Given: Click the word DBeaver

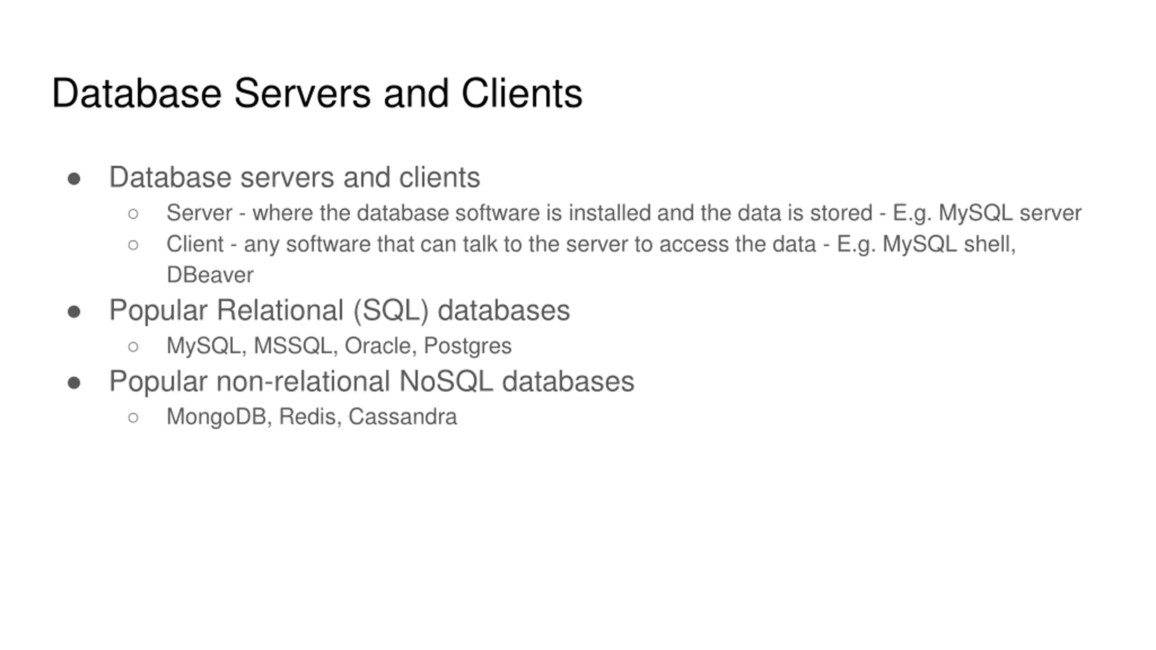Looking at the screenshot, I should [x=210, y=275].
